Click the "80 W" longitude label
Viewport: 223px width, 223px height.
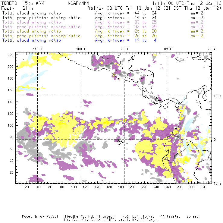tap(168, 49)
